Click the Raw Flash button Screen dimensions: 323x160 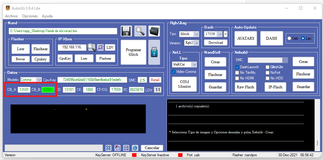(245, 87)
